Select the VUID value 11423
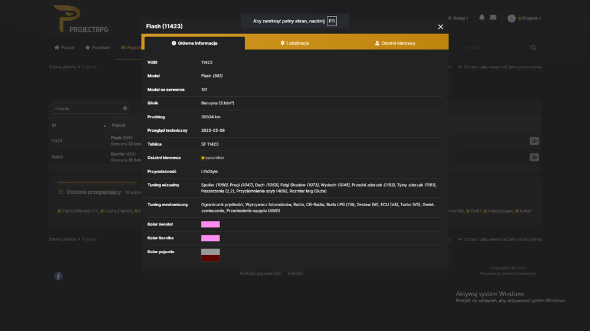The image size is (590, 331). 206,62
